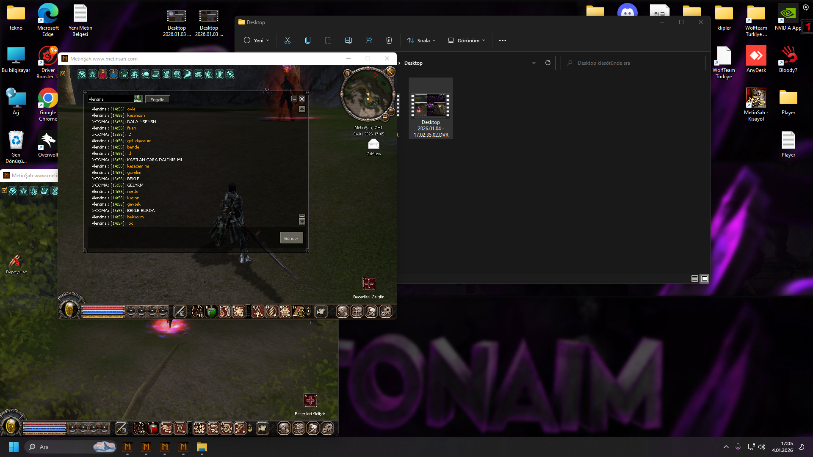This screenshot has width=813, height=457.
Task: Click the Vlentina whisper name field
Action: (x=111, y=99)
